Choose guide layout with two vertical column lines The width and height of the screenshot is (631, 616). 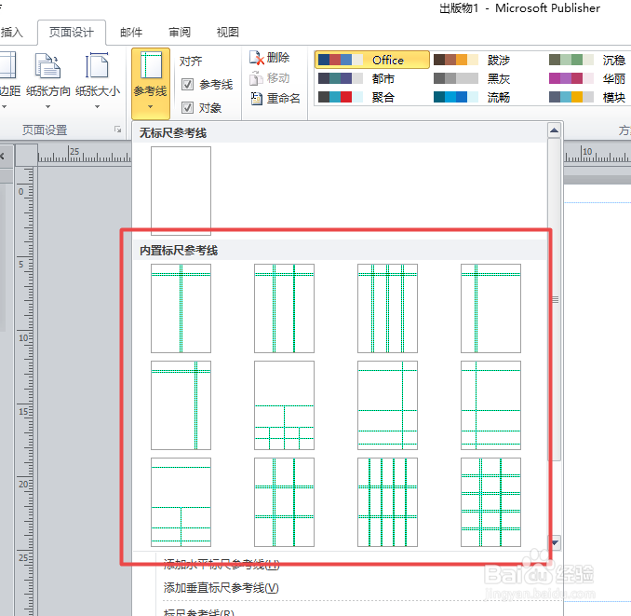tap(284, 308)
